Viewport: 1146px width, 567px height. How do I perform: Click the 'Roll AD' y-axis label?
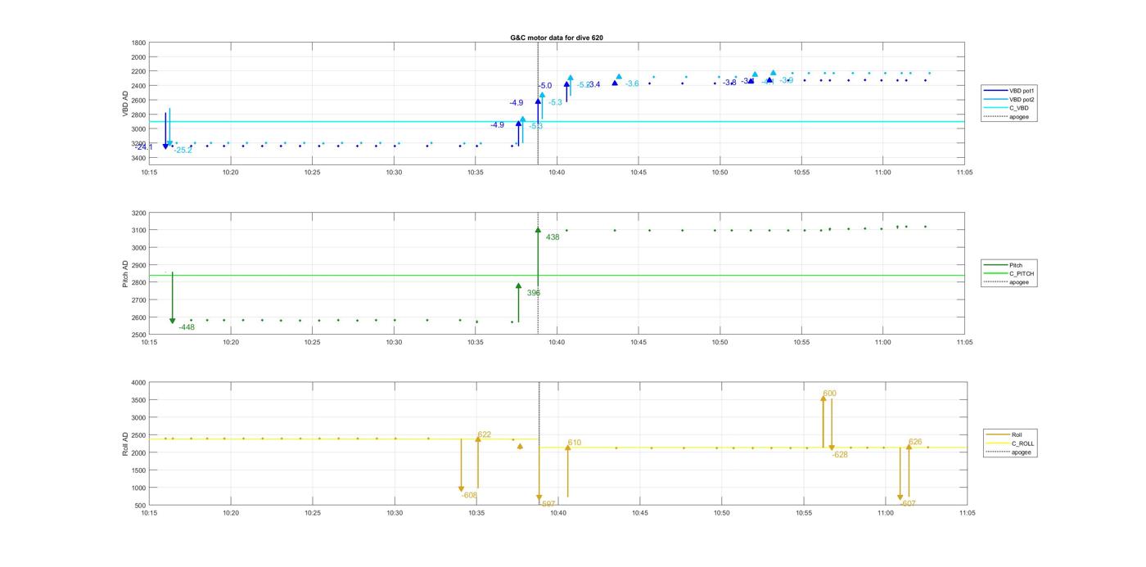click(125, 443)
